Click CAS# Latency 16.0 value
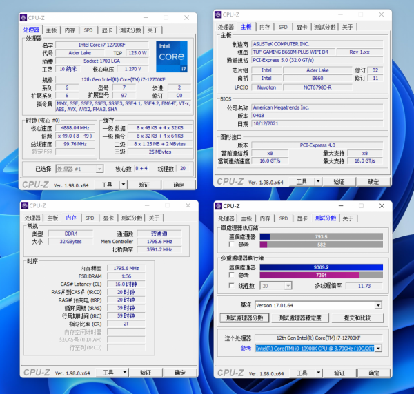 point(126,284)
